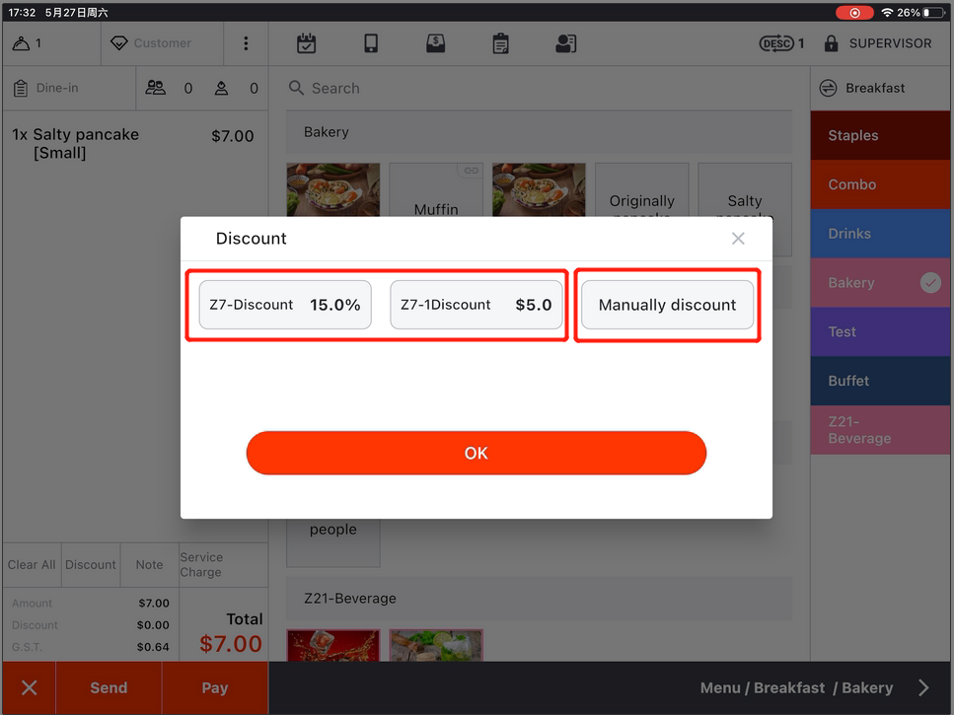Select the Staples category tab

881,136
